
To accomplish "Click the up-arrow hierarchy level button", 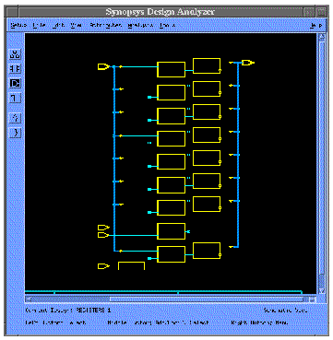I will click(15, 117).
